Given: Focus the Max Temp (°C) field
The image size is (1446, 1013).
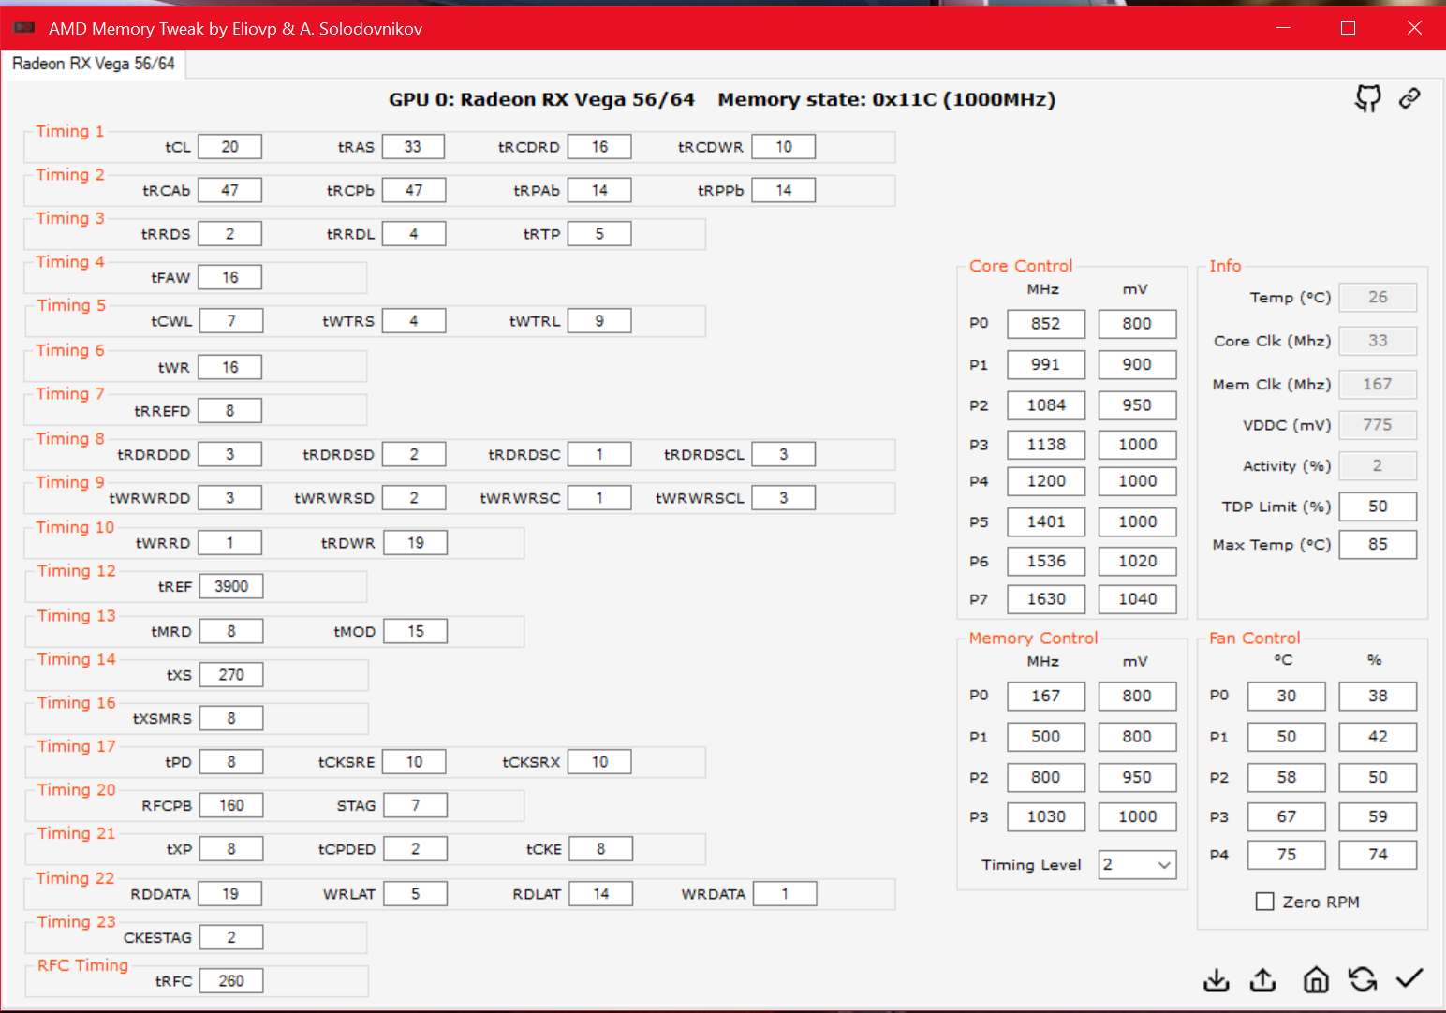Looking at the screenshot, I should click(1378, 544).
